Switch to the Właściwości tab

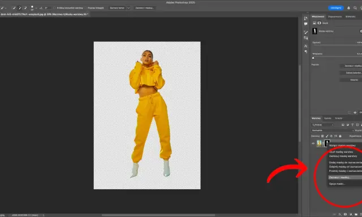pyautogui.click(x=318, y=16)
